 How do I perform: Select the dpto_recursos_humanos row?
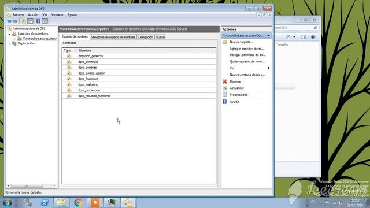139,96
